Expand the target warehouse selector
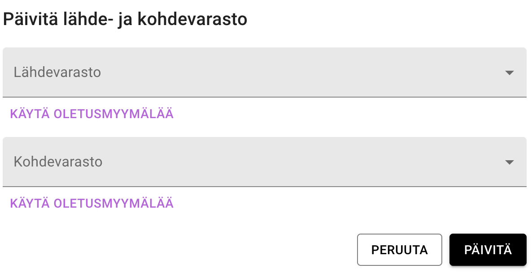The image size is (532, 273). coord(265,162)
